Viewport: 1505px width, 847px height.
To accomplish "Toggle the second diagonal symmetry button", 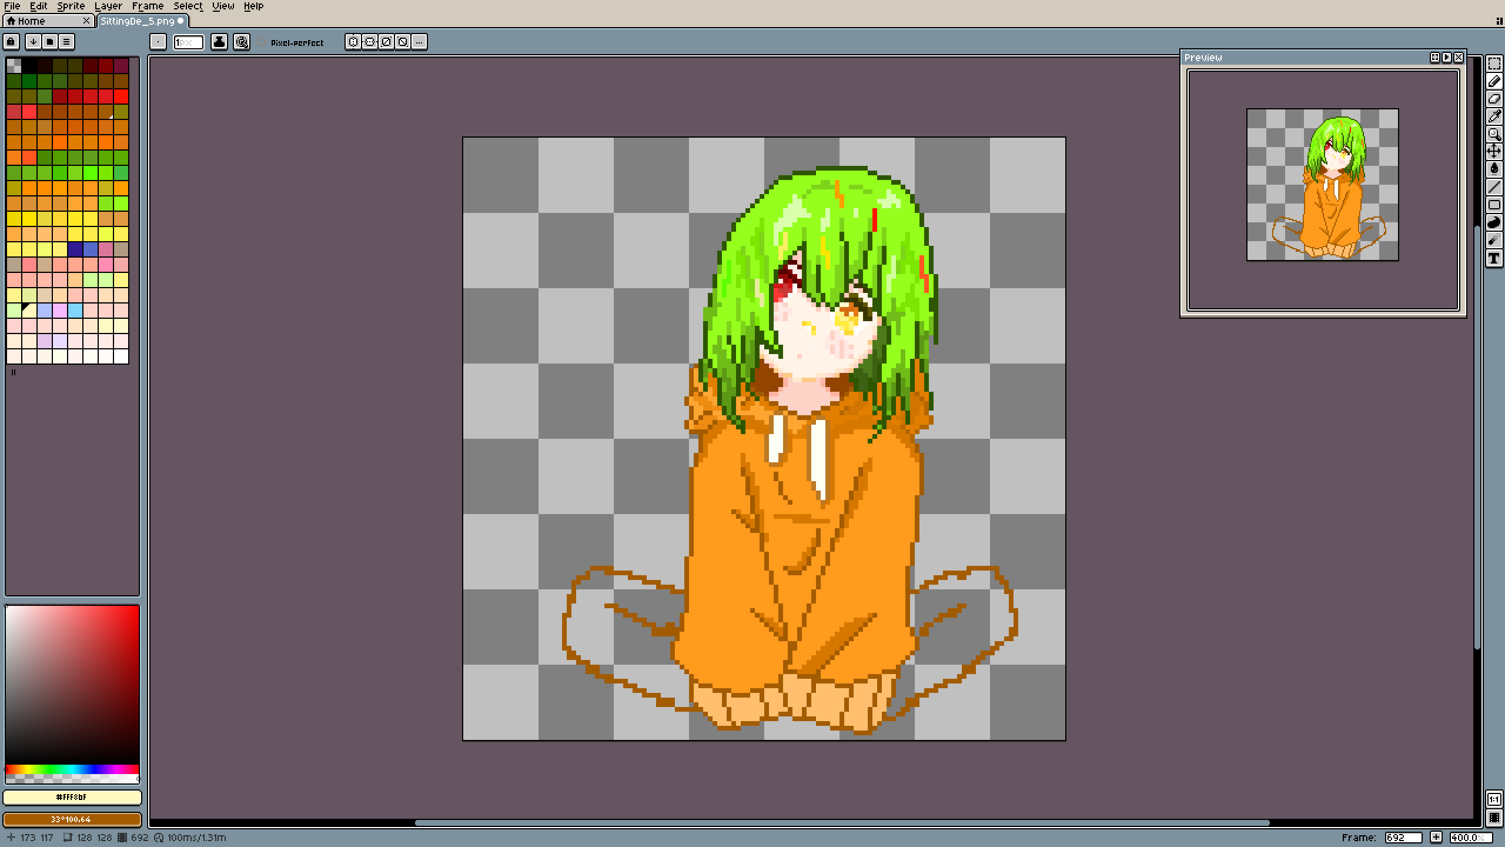I will click(402, 42).
